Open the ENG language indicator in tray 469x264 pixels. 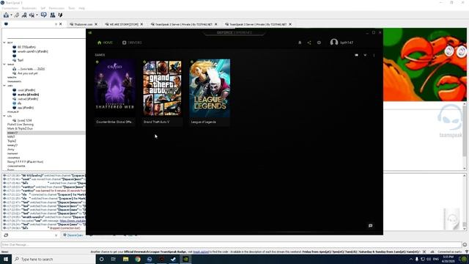(x=436, y=259)
